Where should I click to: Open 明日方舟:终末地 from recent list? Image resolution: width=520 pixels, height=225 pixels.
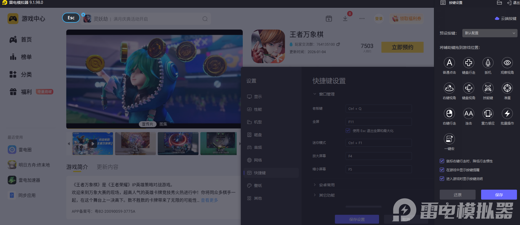pos(29,165)
